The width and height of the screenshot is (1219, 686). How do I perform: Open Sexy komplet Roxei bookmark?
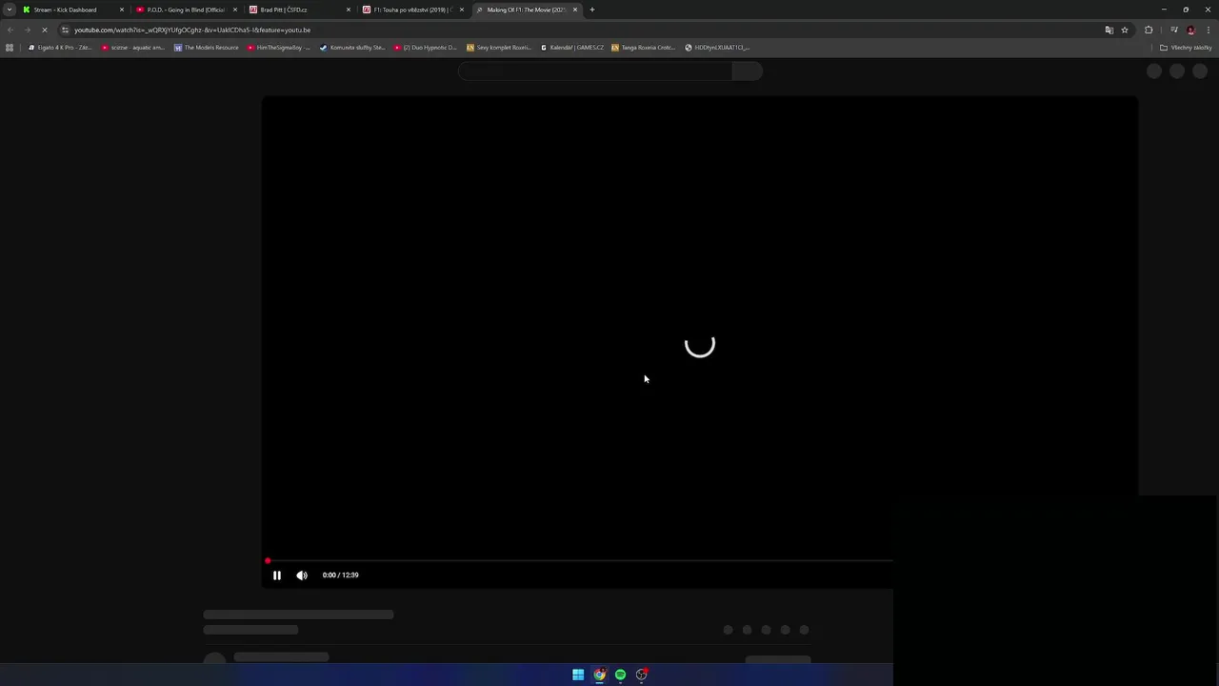tap(499, 48)
